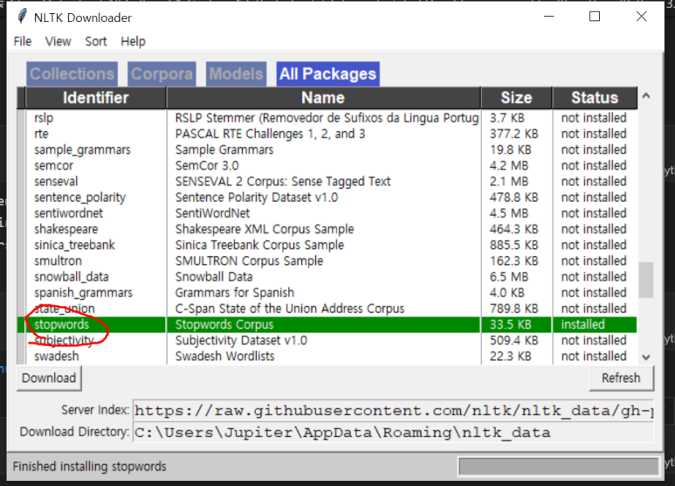
Task: Minimize the NLTK Downloader window
Action: coord(549,17)
